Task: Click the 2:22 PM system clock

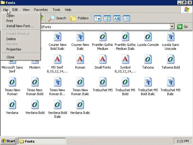Action: click(183, 141)
